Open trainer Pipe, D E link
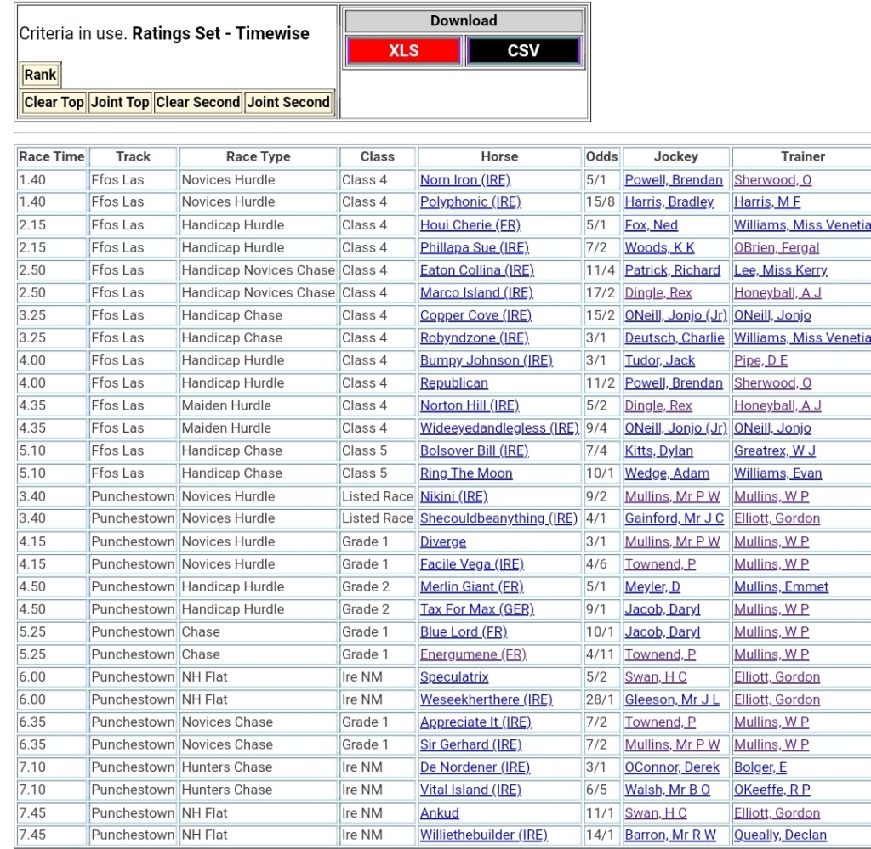The image size is (871, 849). [x=760, y=360]
